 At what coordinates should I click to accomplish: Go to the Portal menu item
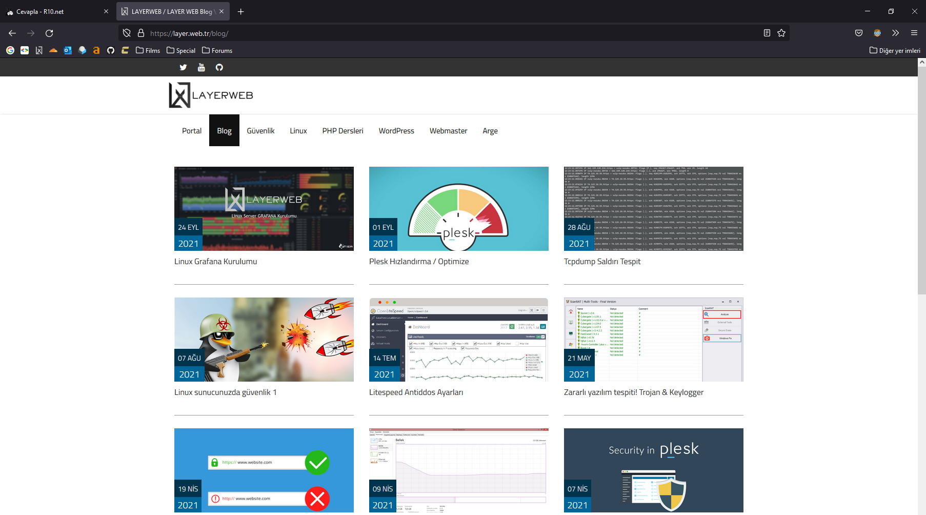(192, 131)
